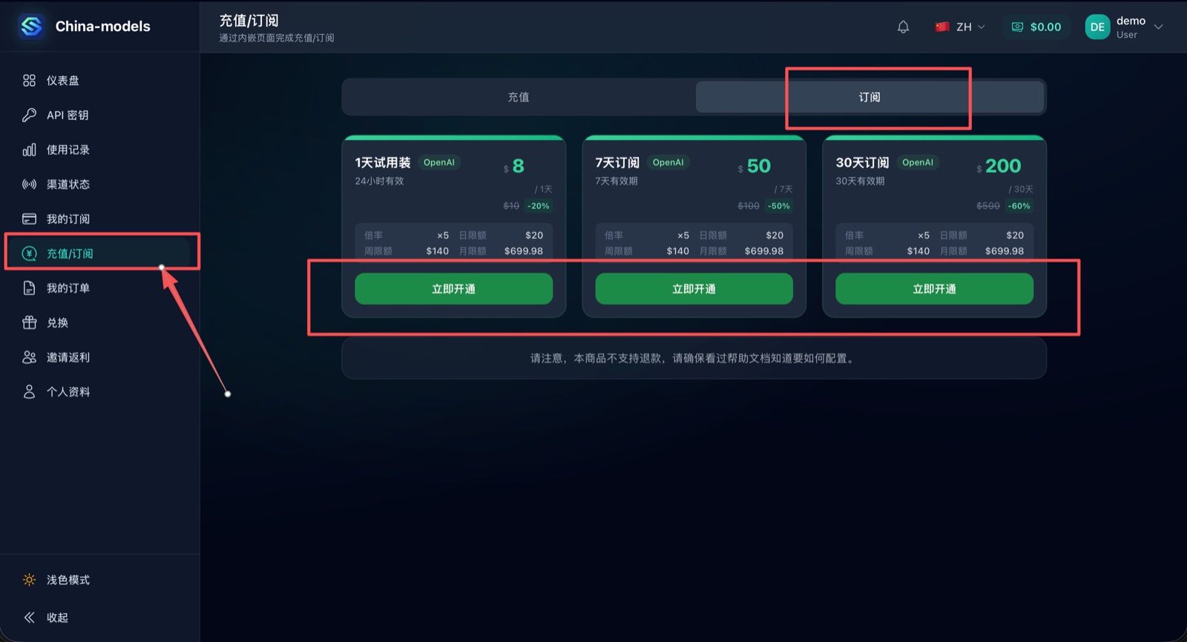The height and width of the screenshot is (642, 1187).
Task: Click the 个人资料 person icon
Action: (29, 391)
